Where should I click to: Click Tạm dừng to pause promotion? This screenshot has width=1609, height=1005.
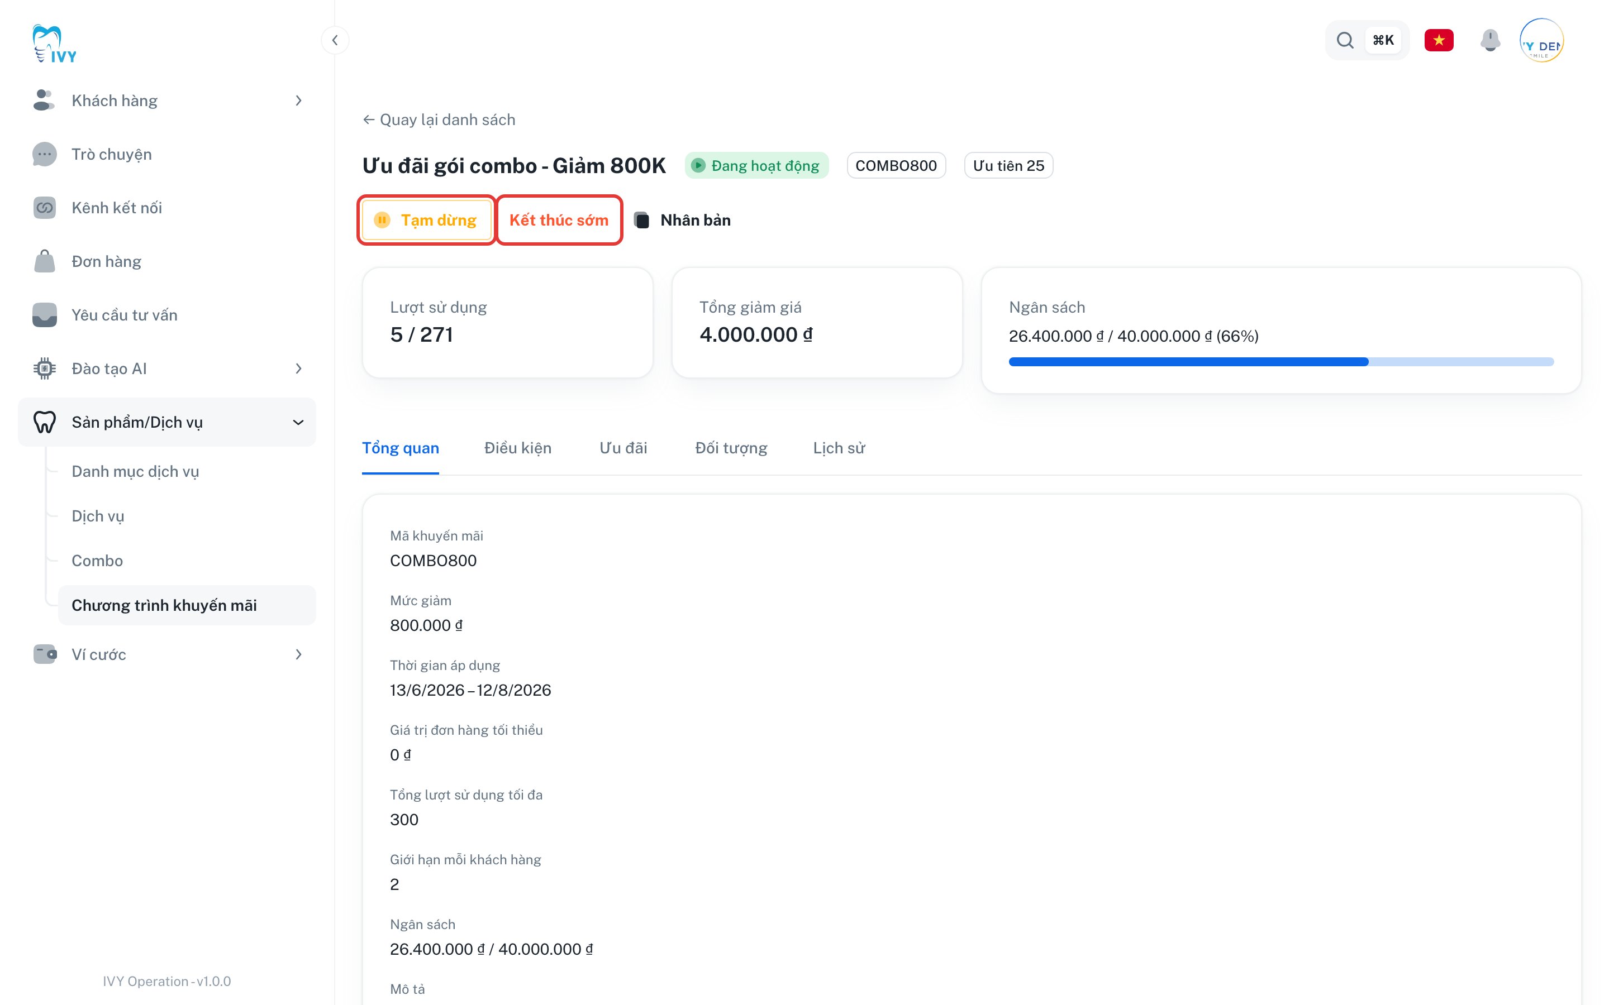click(x=426, y=220)
